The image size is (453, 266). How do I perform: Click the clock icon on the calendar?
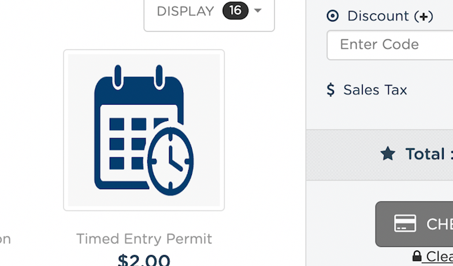(x=170, y=160)
